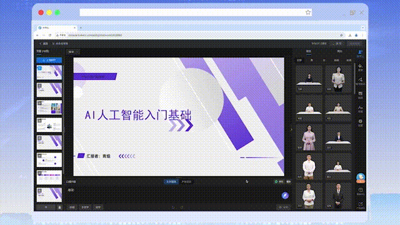Click the first button under the script box
Viewport: 400px width, 225px height.
click(x=72, y=207)
